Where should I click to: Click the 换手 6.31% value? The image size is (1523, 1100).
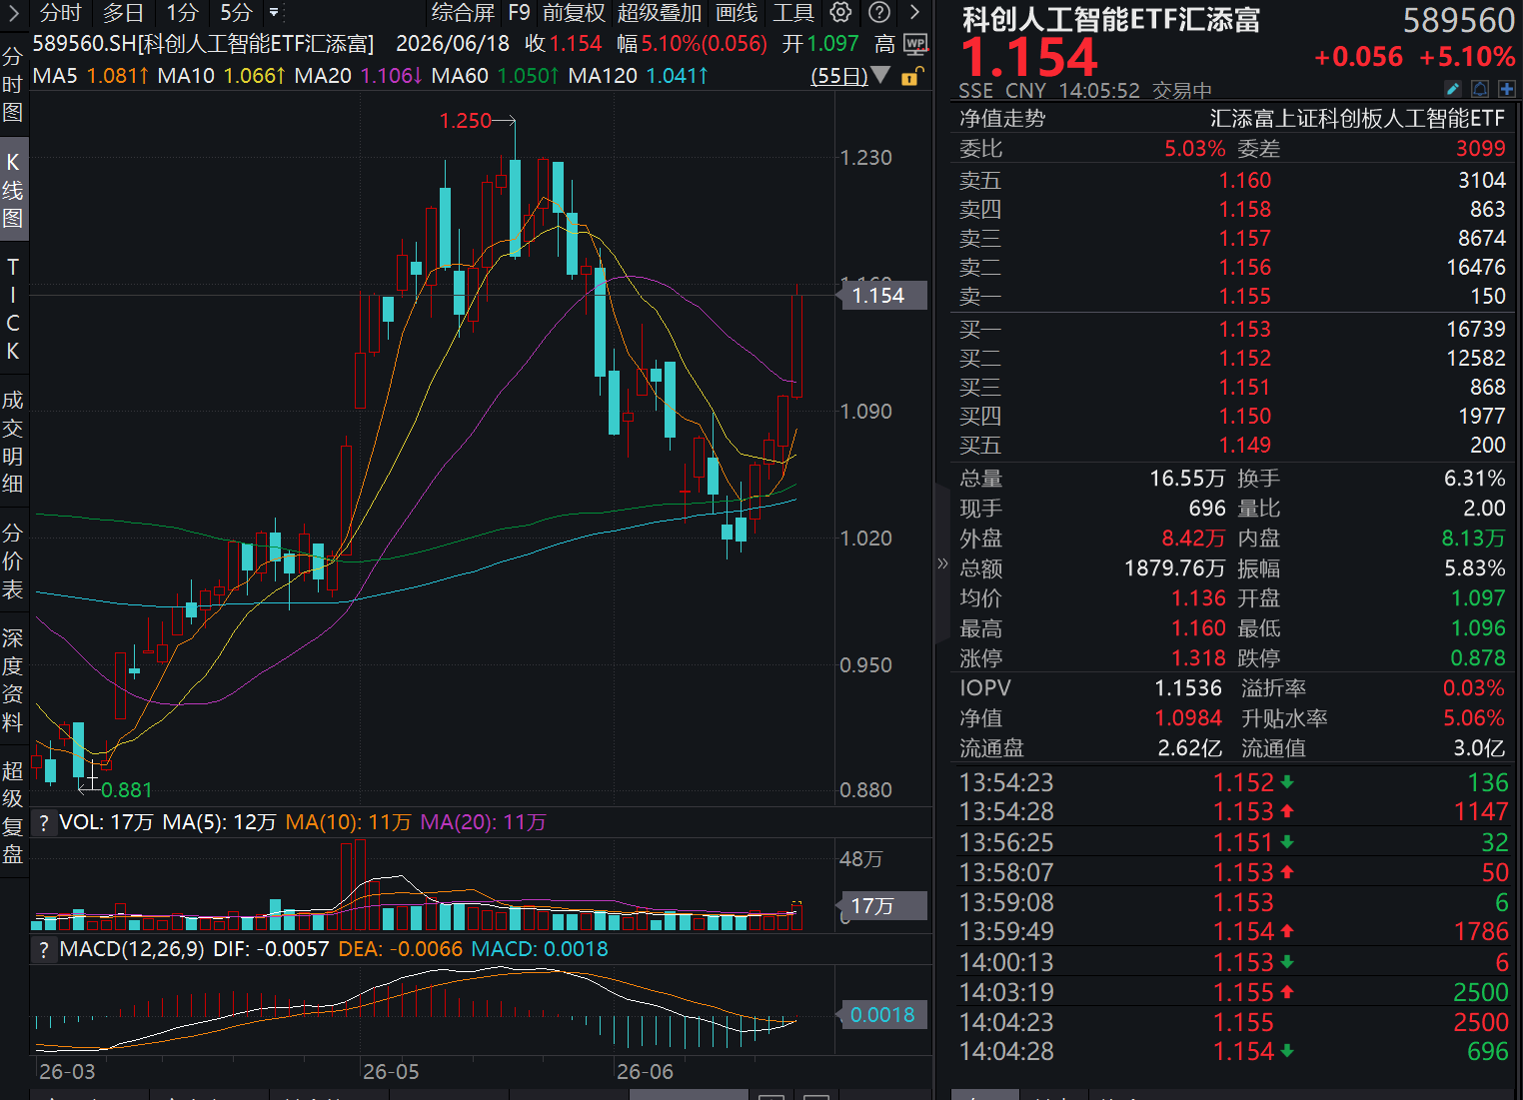pyautogui.click(x=1474, y=479)
